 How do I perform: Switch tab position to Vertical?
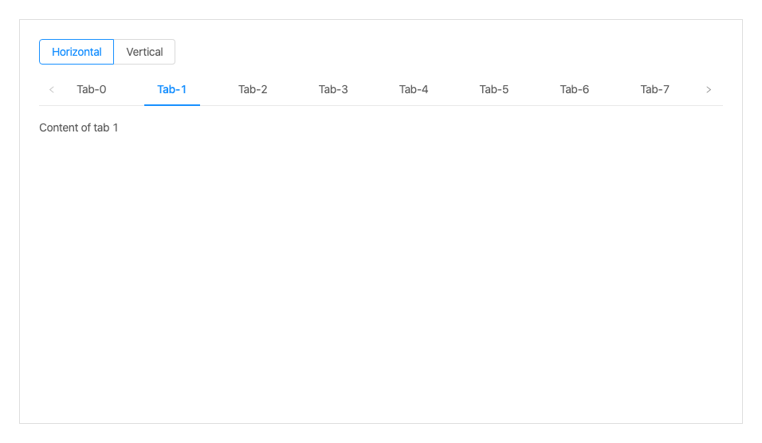[x=144, y=52]
